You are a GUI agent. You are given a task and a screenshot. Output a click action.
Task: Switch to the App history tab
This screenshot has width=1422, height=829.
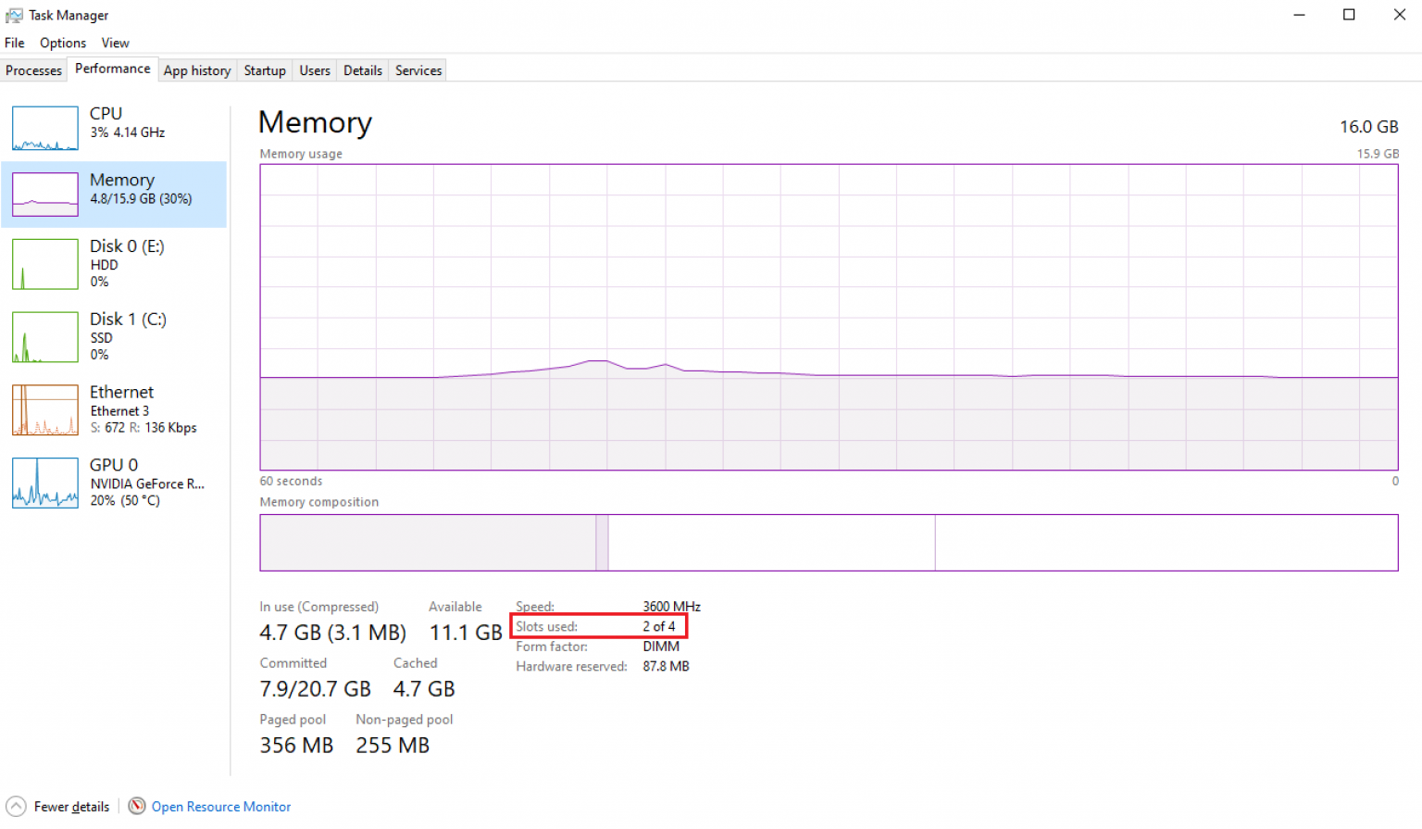[x=197, y=70]
